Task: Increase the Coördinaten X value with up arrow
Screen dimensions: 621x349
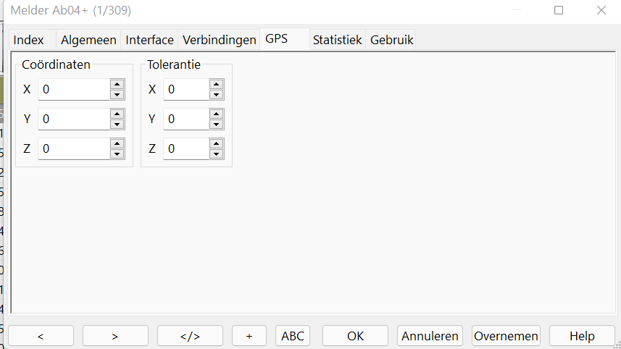Action: pos(117,84)
